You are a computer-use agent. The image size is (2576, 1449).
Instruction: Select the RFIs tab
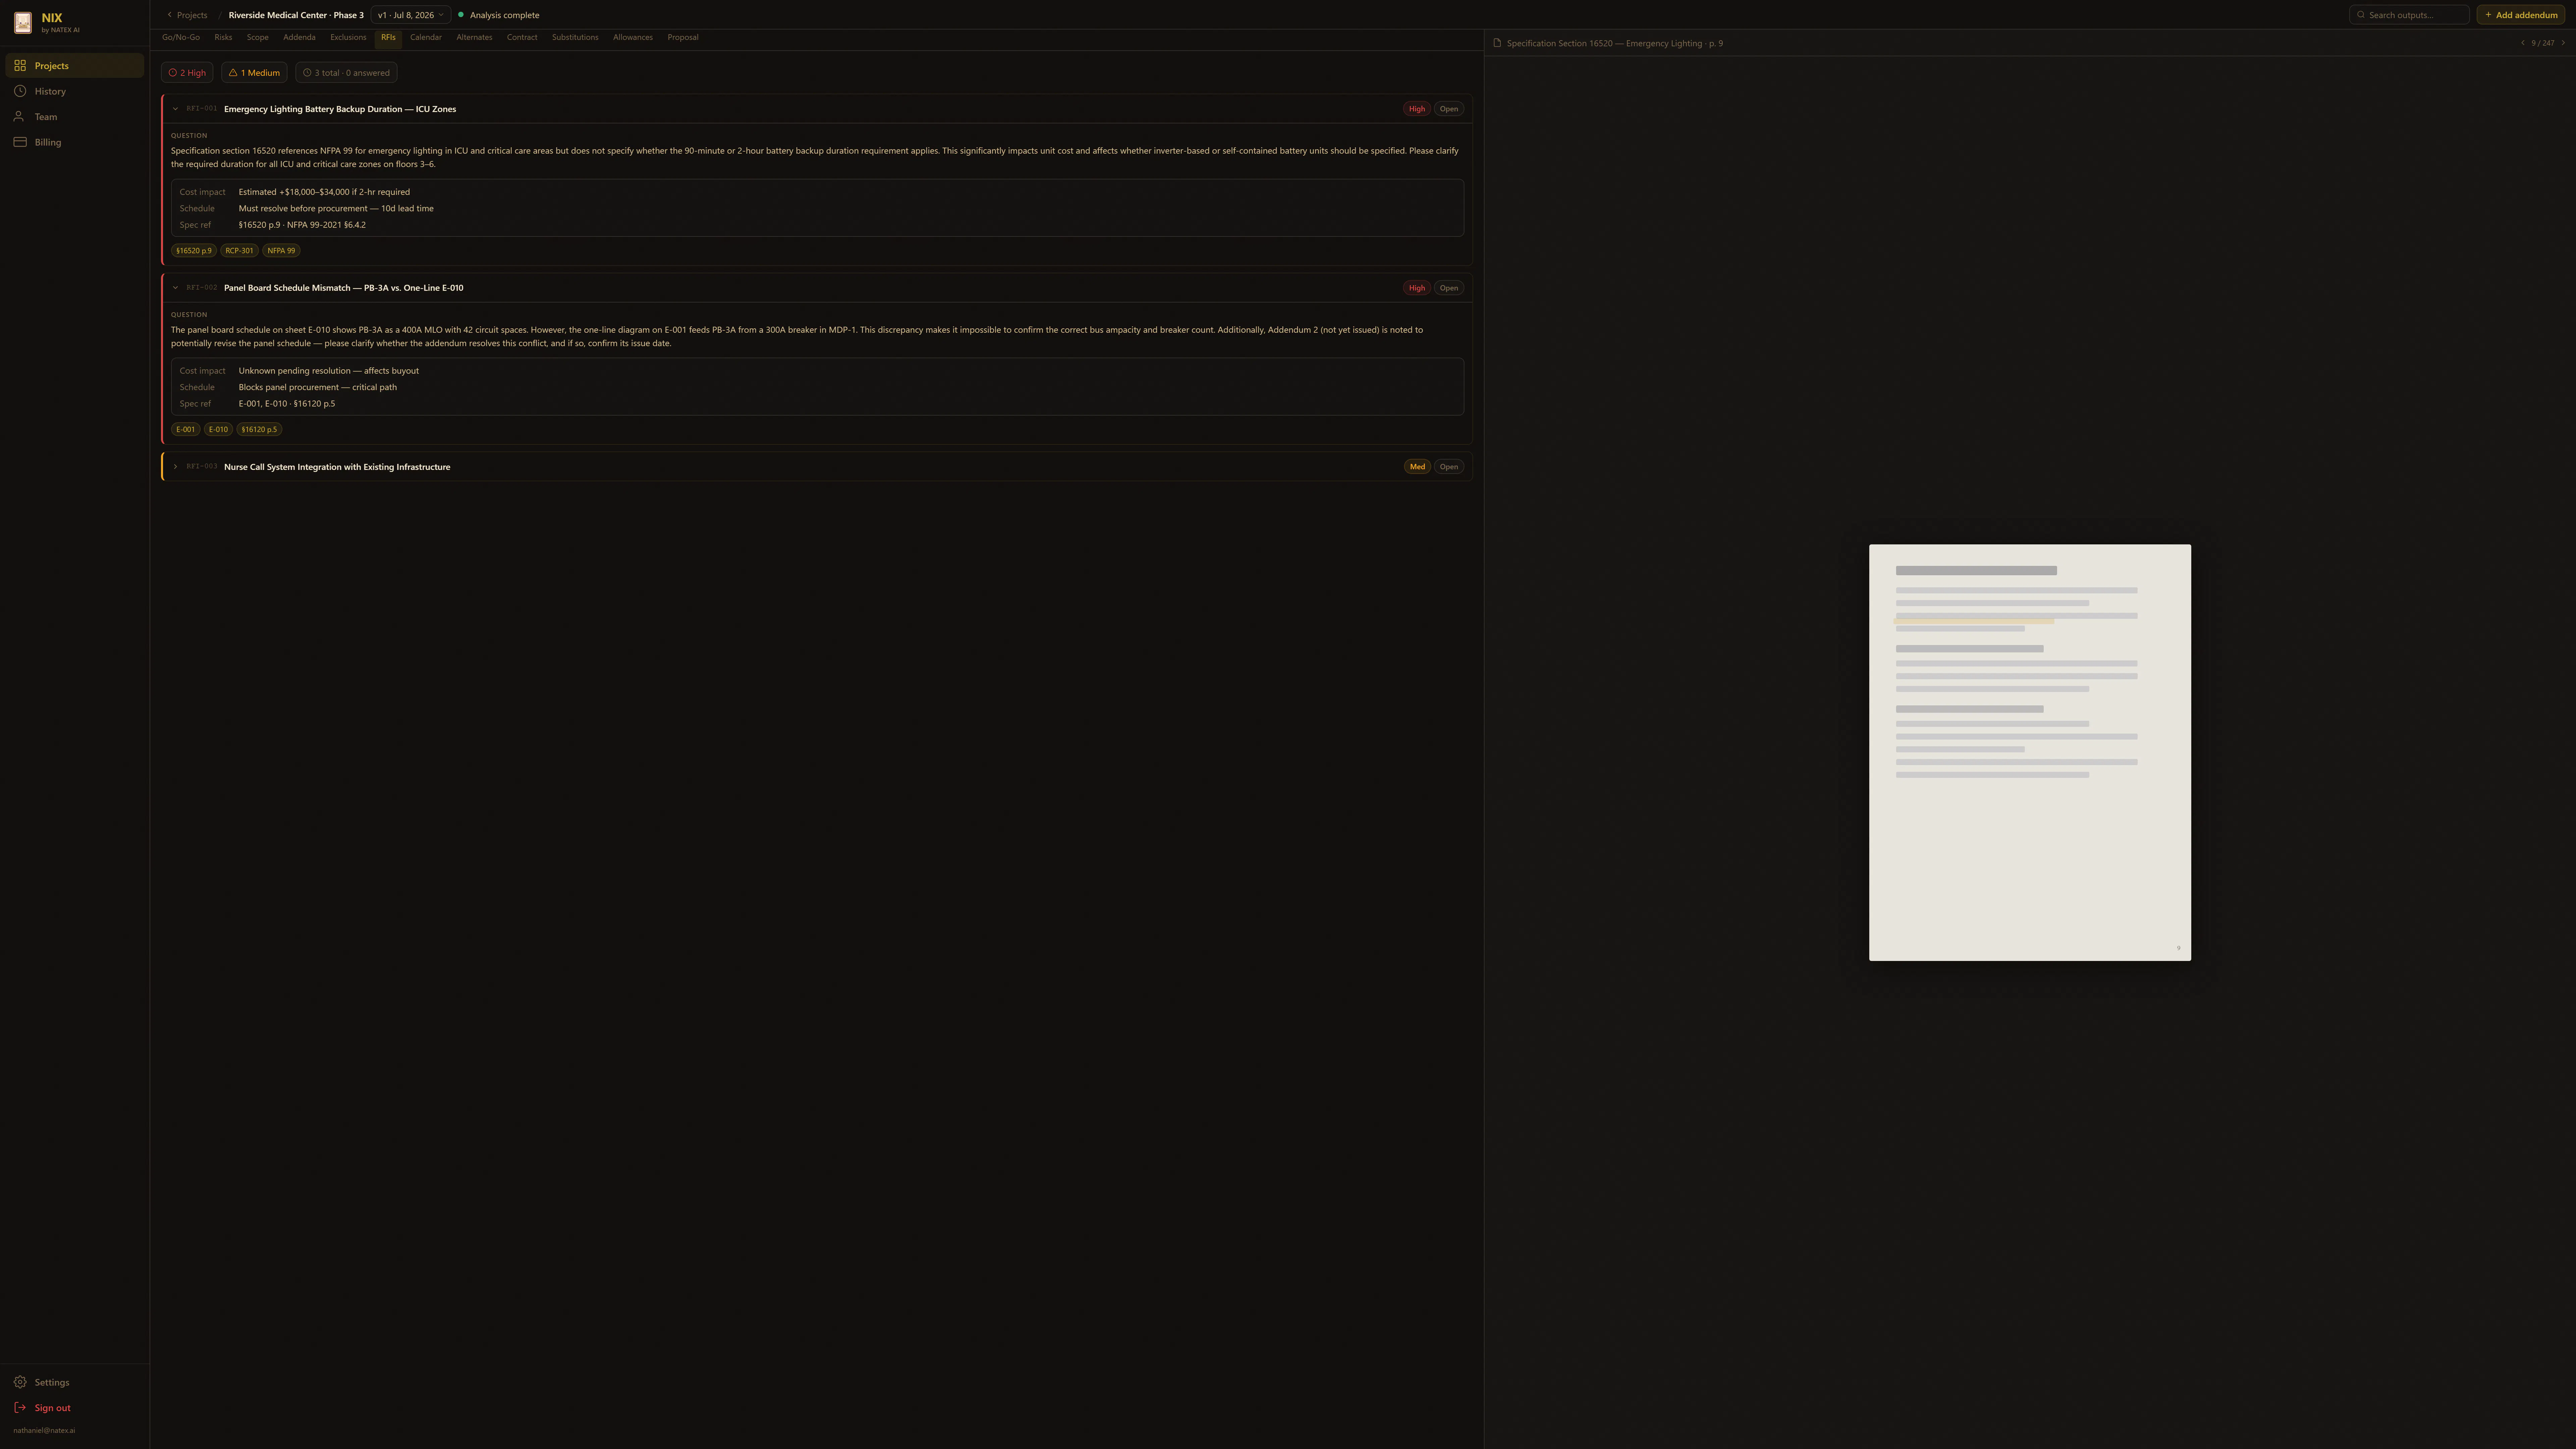pos(388,38)
